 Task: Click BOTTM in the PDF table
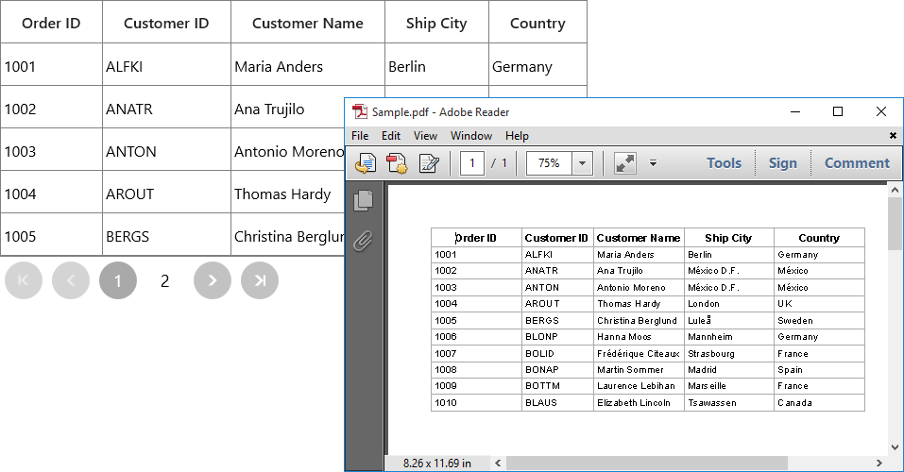click(542, 385)
